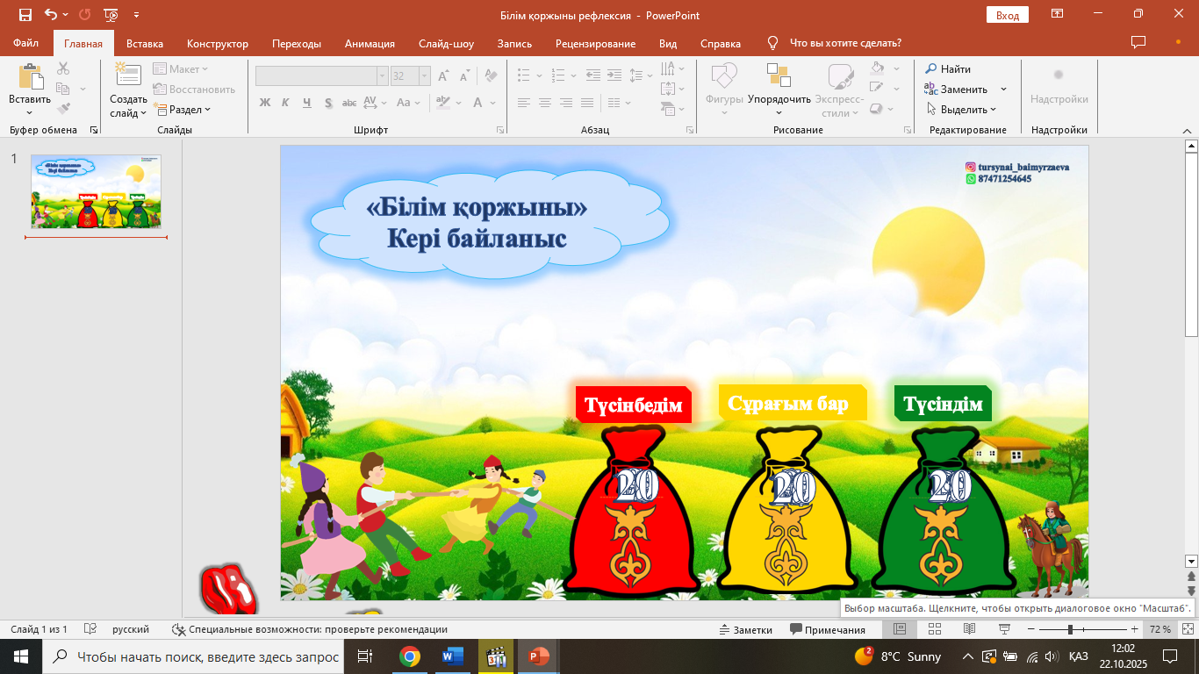Click the Sign in (Вход) button
Screen dimensions: 1199x674
pos(1008,15)
